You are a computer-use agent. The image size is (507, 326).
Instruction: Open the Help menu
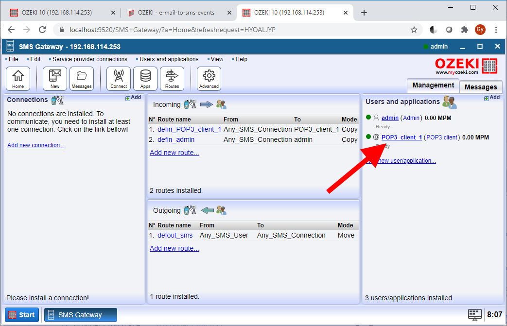[241, 59]
